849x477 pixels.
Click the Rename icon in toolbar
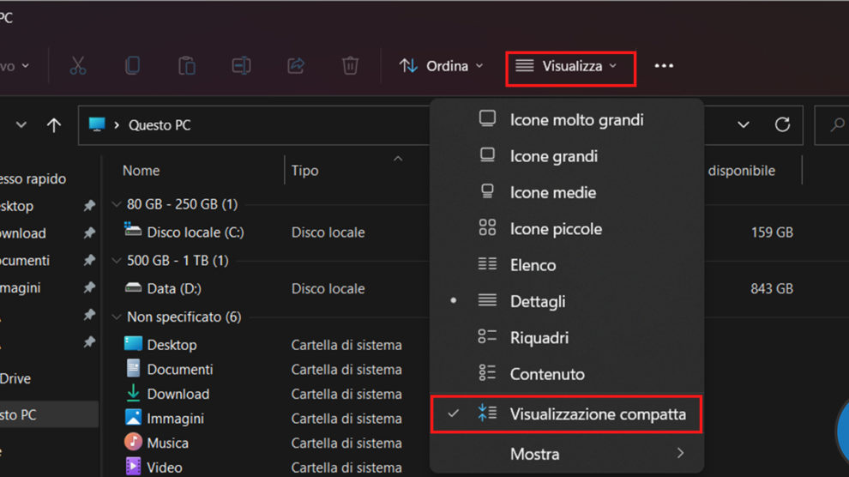point(241,66)
